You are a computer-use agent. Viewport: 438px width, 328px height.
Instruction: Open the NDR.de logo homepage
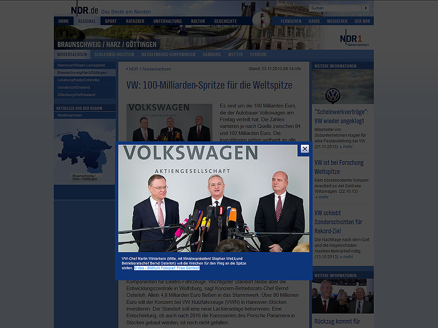pos(84,10)
